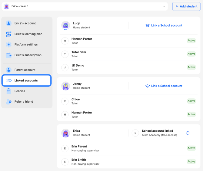Click the Platform settings gear icon
The height and width of the screenshot is (171, 203).
tap(9, 44)
